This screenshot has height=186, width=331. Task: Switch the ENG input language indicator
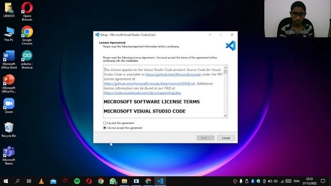click(296, 181)
